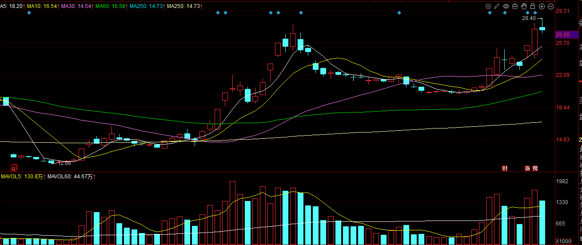This screenshot has width=582, height=245.
Task: Click the rightmost cyan volume bar
Action: 542,223
